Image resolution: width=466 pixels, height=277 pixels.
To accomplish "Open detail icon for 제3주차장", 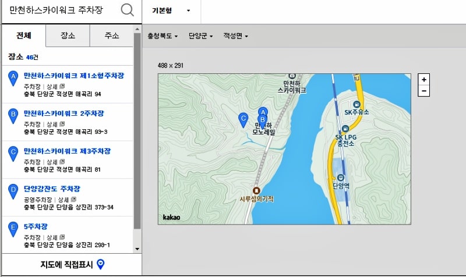I will (x=62, y=162).
